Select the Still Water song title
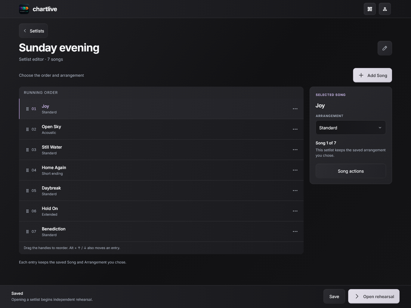411x308 pixels. (52, 147)
